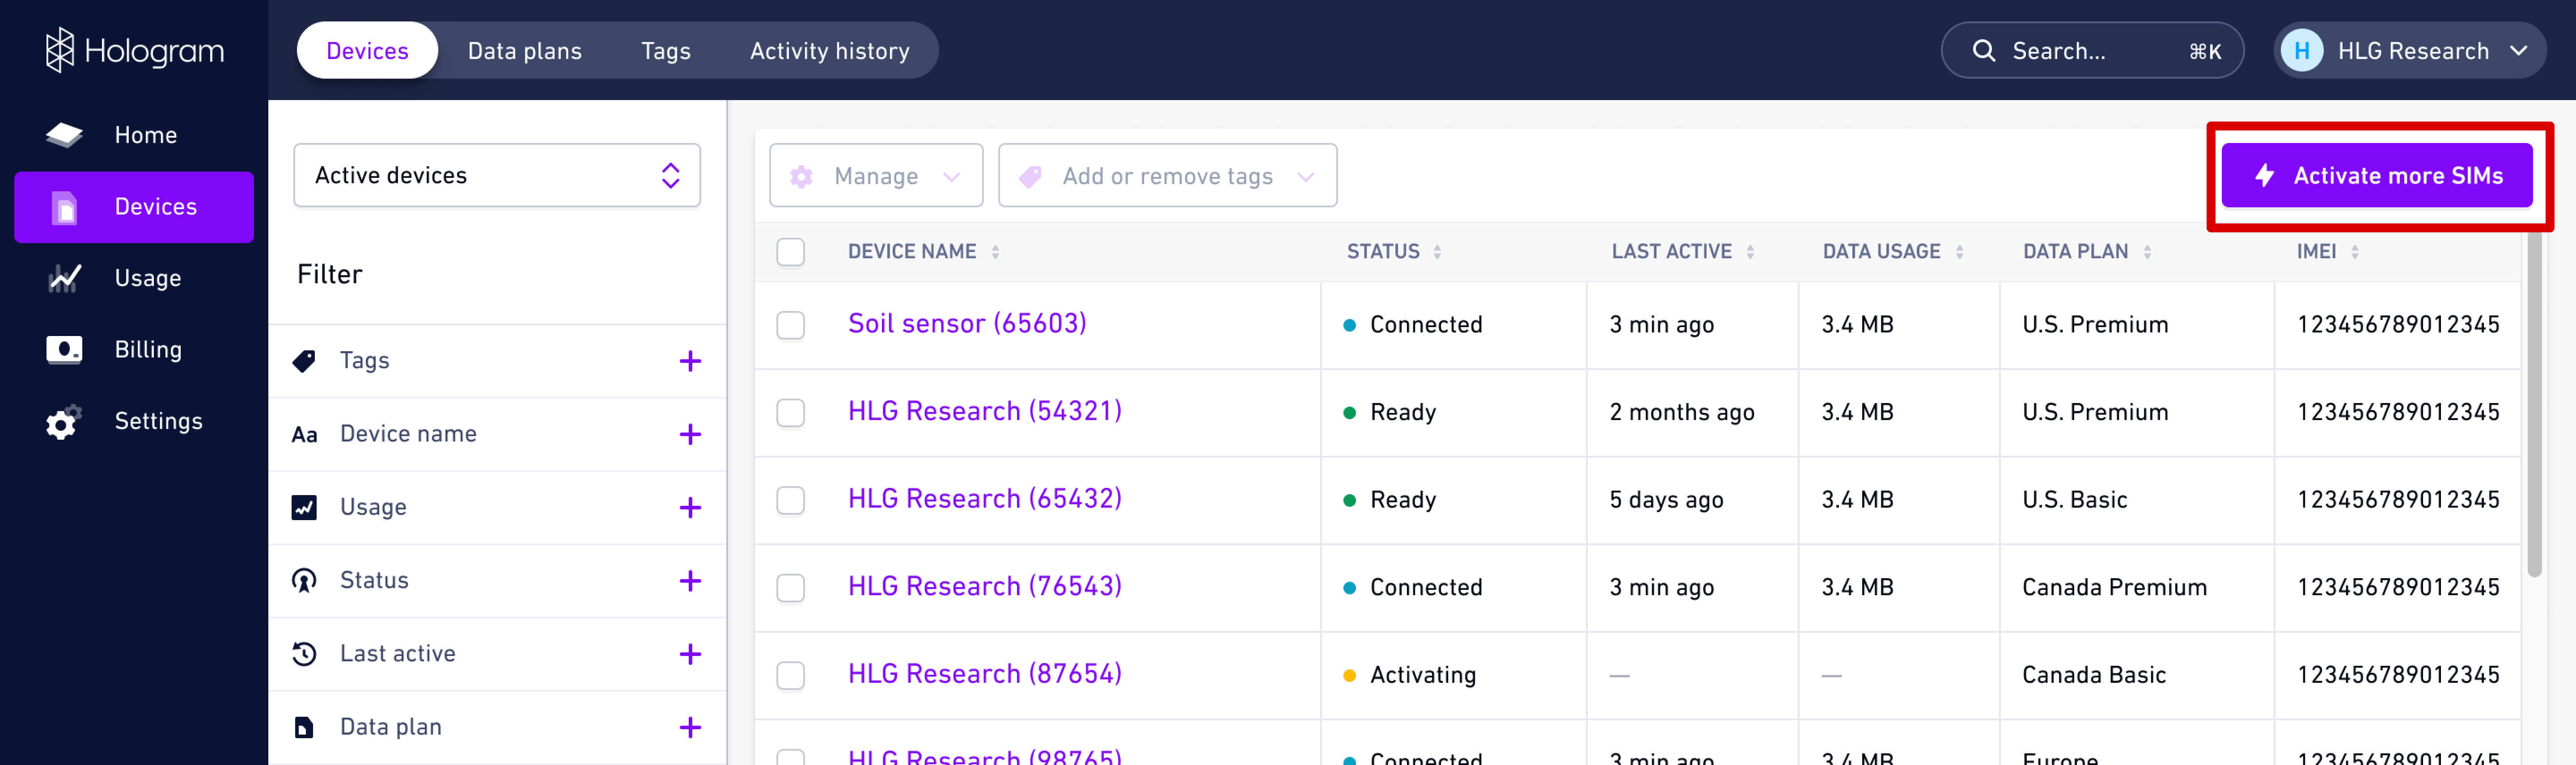Image resolution: width=2576 pixels, height=765 pixels.
Task: Go to Billing in sidebar
Action: pyautogui.click(x=134, y=349)
